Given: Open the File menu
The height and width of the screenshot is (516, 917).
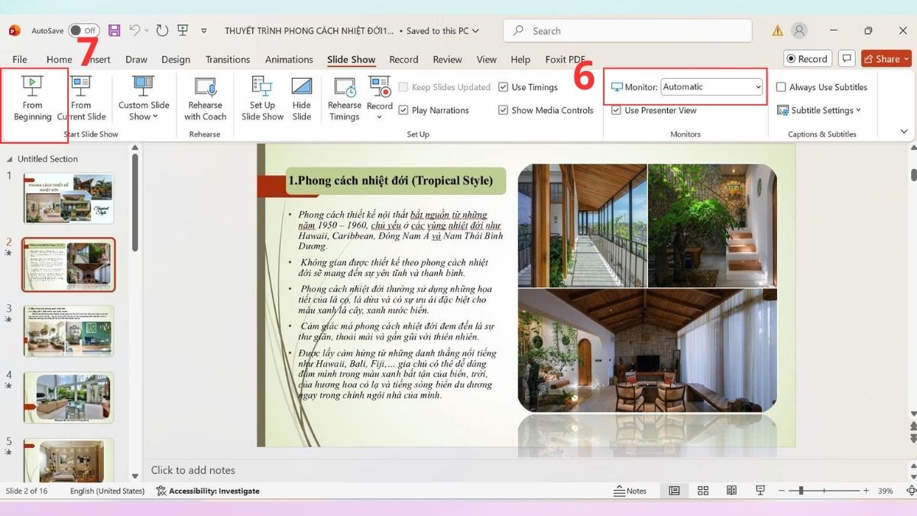Looking at the screenshot, I should pos(20,60).
